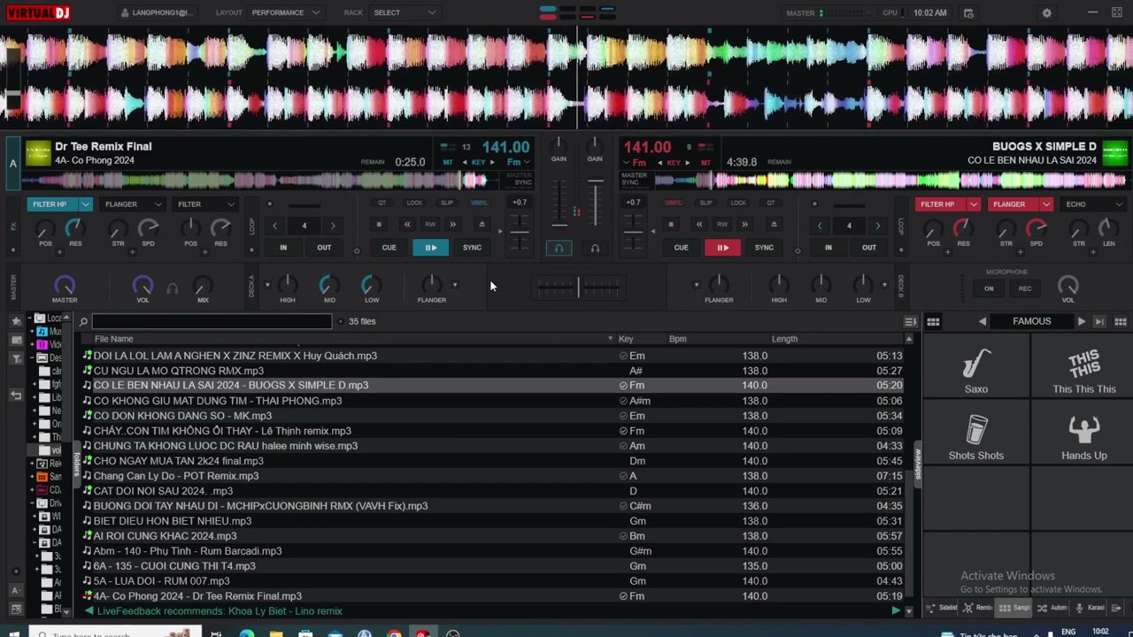
Task: Open the RACK SELECT dropdown
Action: 405,12
